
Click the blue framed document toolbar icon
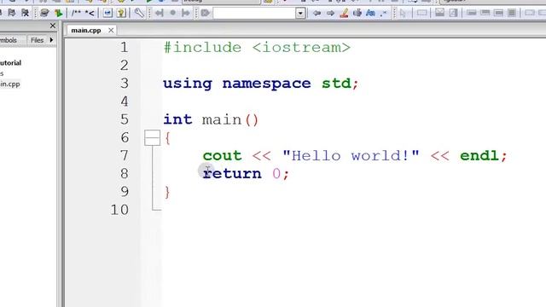[x=107, y=14]
